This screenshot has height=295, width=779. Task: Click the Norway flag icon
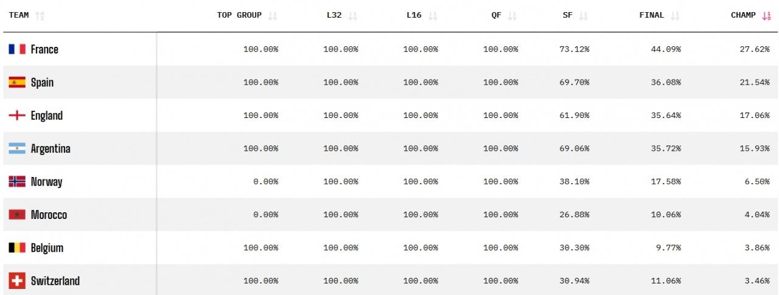tap(17, 181)
